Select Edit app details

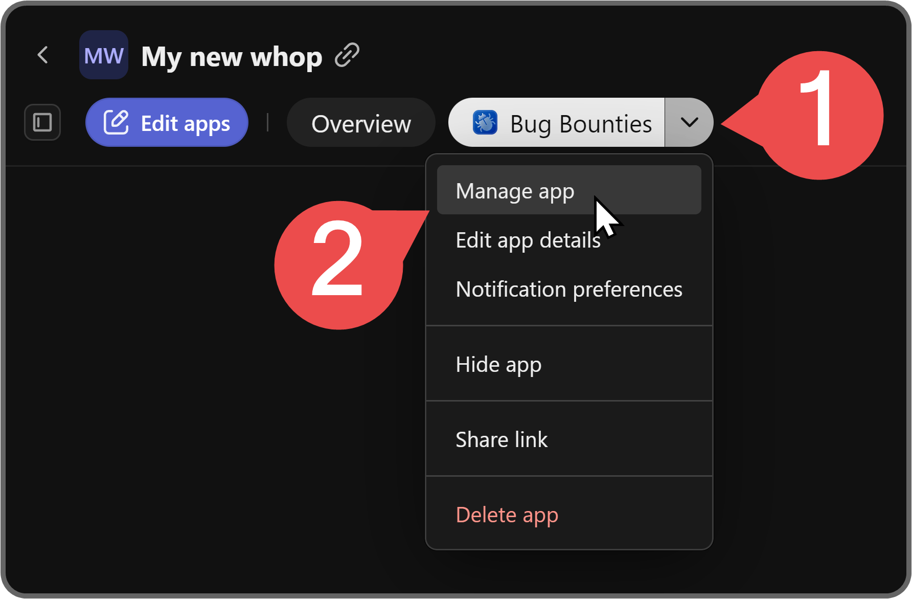coord(528,240)
